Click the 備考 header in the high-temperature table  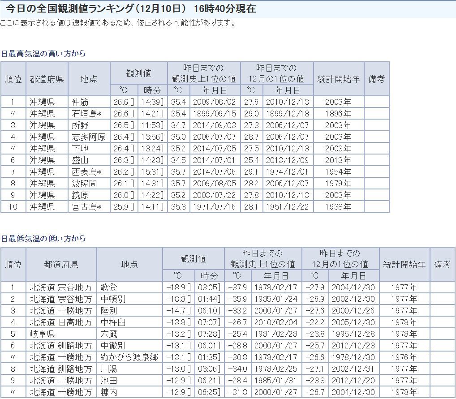click(376, 79)
